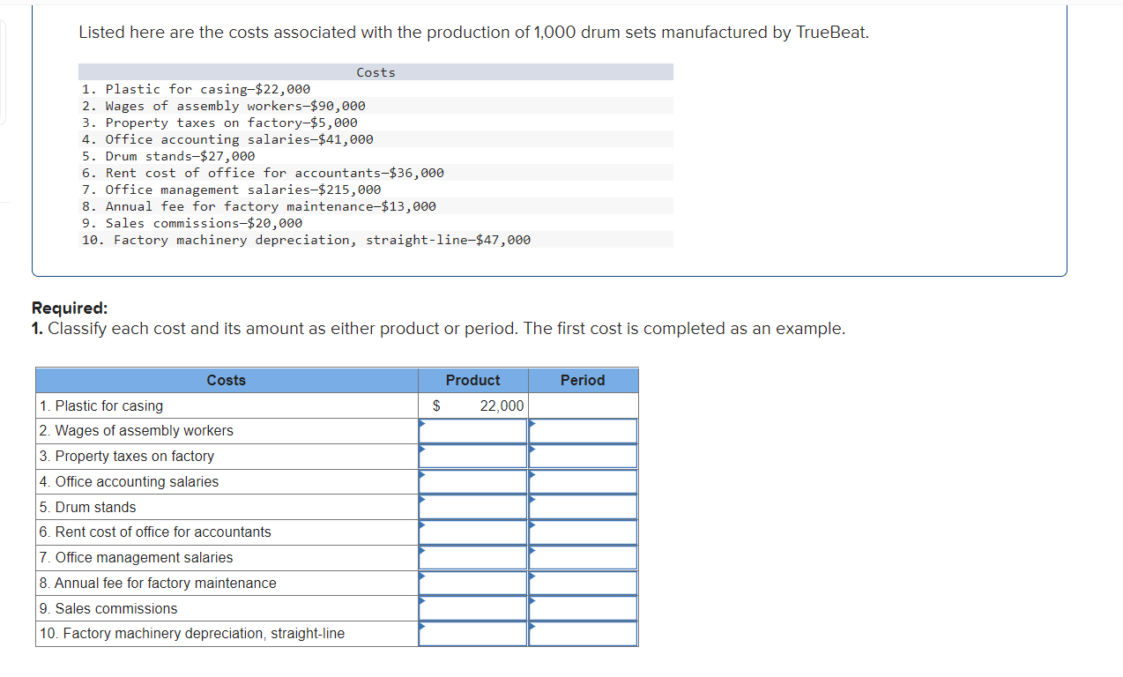Viewport: 1123px width, 677px height.
Task: Click the Period column header
Action: pos(583,380)
